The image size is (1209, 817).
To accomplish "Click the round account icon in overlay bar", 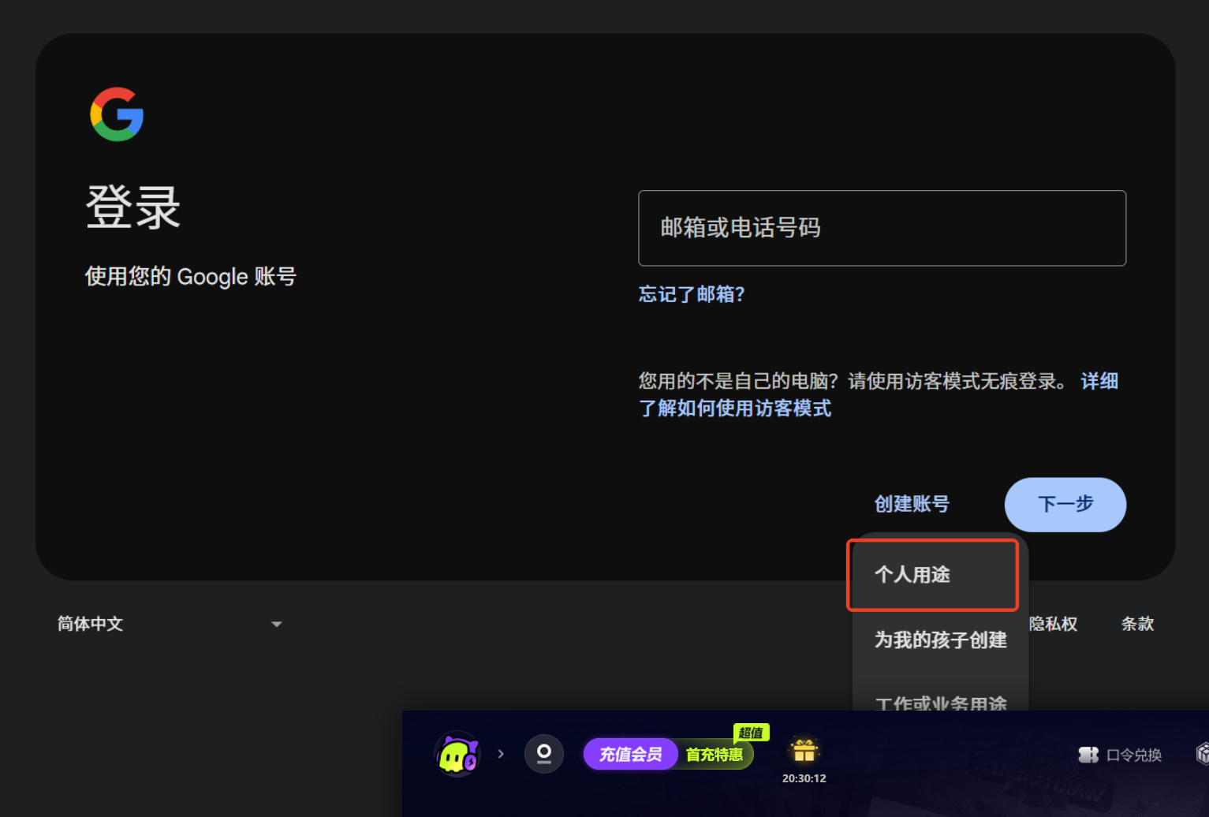I will tap(544, 754).
